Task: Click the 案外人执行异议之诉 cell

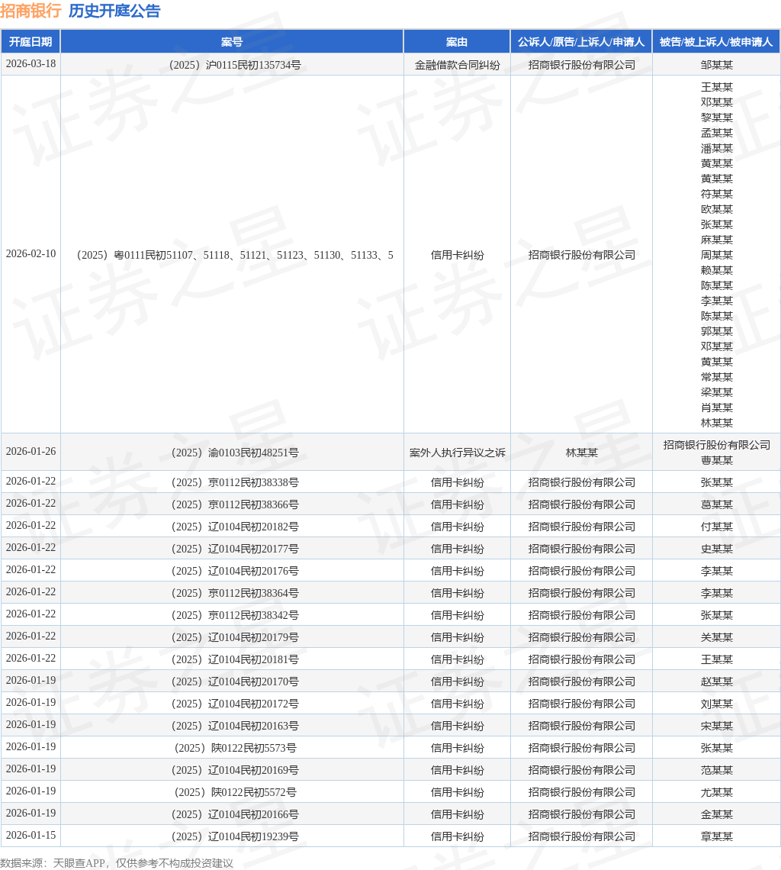Action: pos(457,453)
